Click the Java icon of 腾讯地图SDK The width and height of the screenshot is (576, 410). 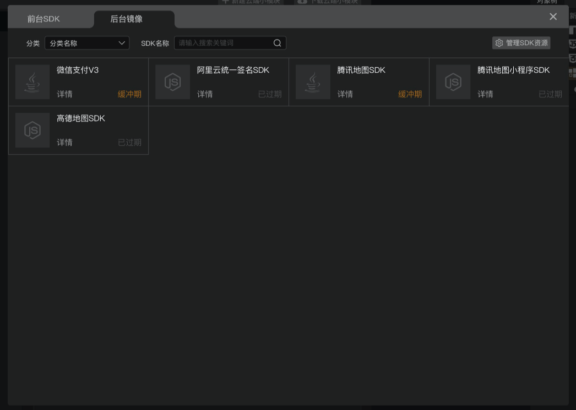click(313, 82)
